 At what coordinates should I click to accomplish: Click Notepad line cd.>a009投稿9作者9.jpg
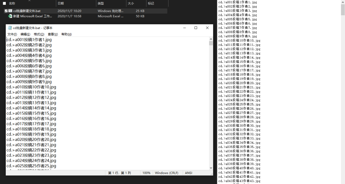[x=29, y=82]
